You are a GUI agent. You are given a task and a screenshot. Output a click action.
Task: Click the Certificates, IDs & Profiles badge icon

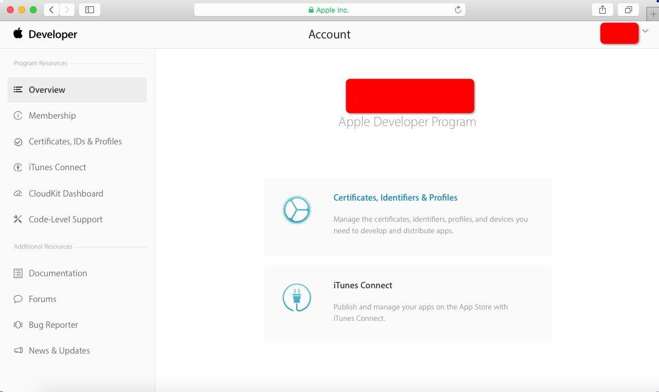coord(18,142)
